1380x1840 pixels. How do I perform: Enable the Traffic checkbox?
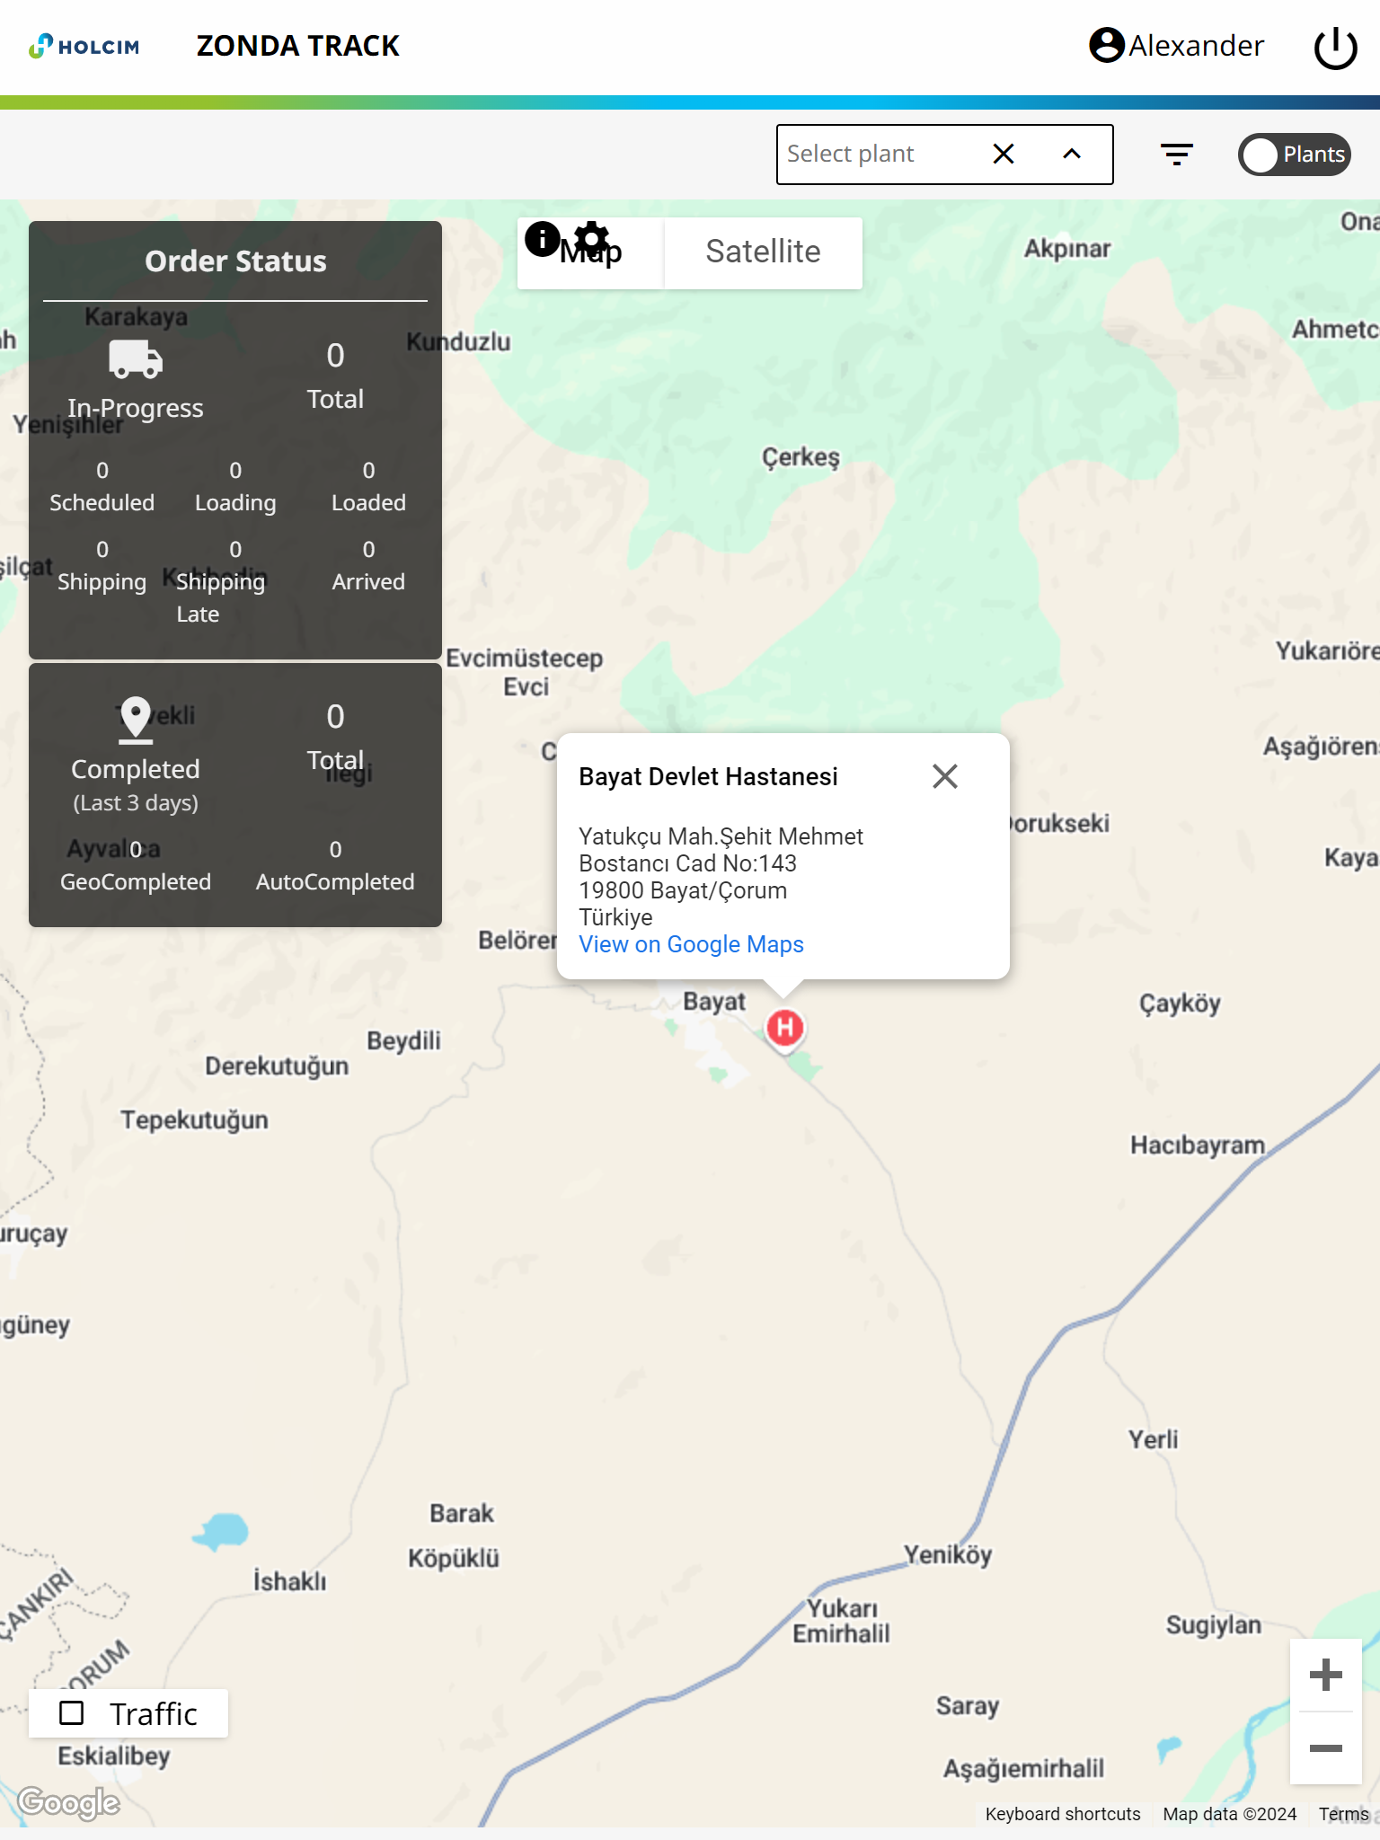point(72,1713)
